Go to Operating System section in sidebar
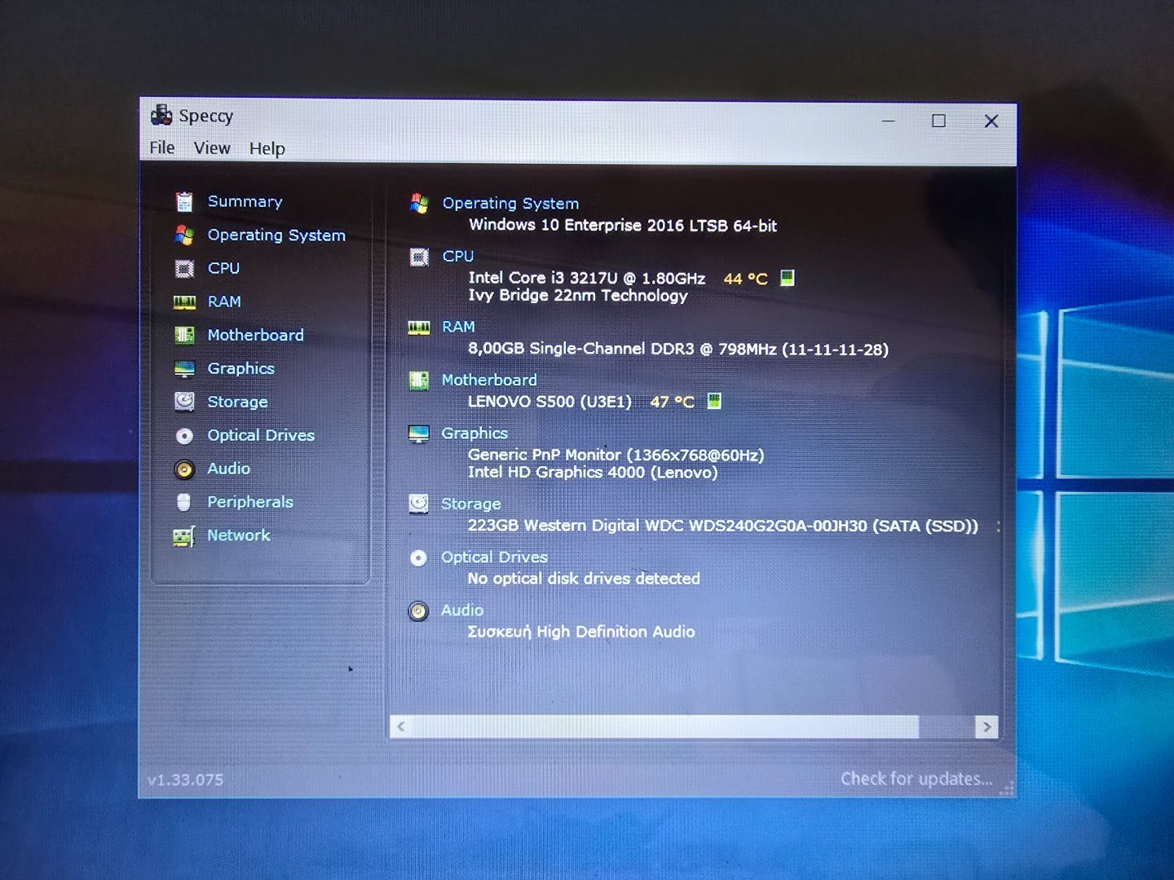1174x880 pixels. [276, 235]
